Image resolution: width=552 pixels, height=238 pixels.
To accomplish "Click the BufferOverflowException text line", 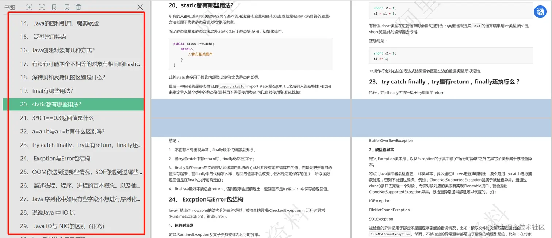I will coord(391,141).
